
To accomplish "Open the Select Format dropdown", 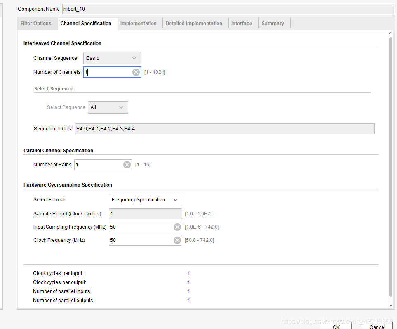I will coord(146,200).
